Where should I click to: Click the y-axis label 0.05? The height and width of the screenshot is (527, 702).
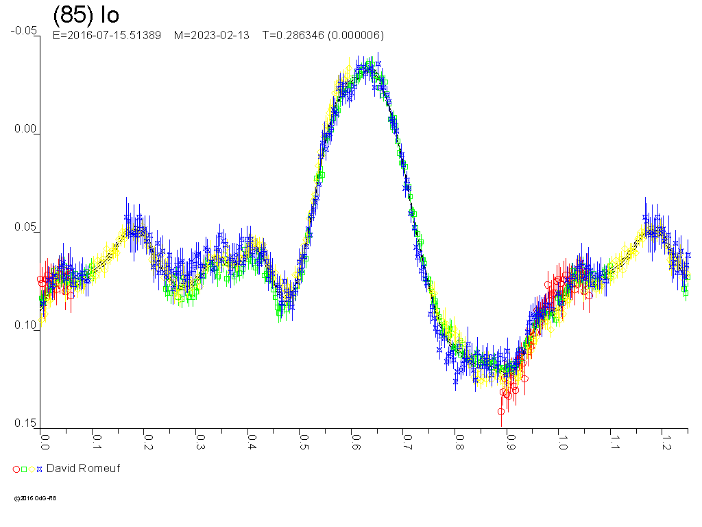pyautogui.click(x=25, y=226)
